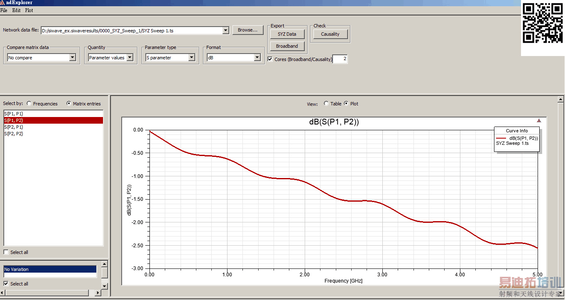Image resolution: width=565 pixels, height=300 pixels.
Task: Open the Plot menu
Action: tap(29, 10)
